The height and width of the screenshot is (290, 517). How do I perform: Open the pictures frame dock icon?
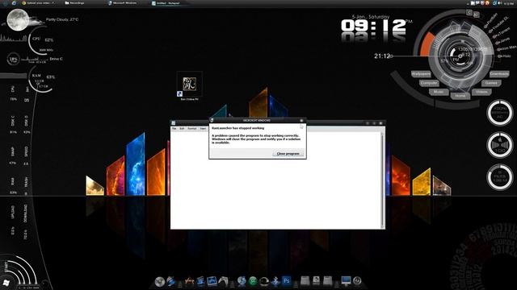pyautogui.click(x=212, y=281)
